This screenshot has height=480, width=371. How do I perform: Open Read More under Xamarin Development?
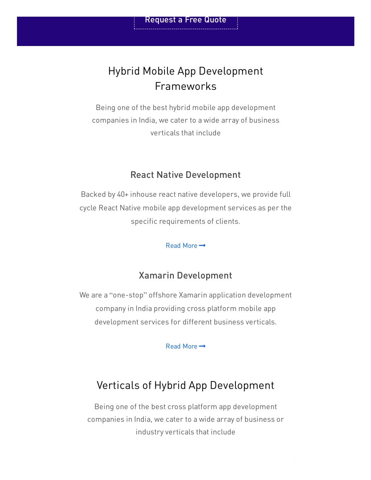tap(185, 346)
